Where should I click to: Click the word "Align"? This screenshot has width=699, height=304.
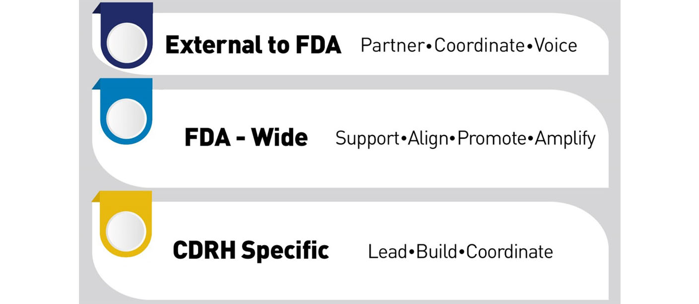tap(427, 139)
